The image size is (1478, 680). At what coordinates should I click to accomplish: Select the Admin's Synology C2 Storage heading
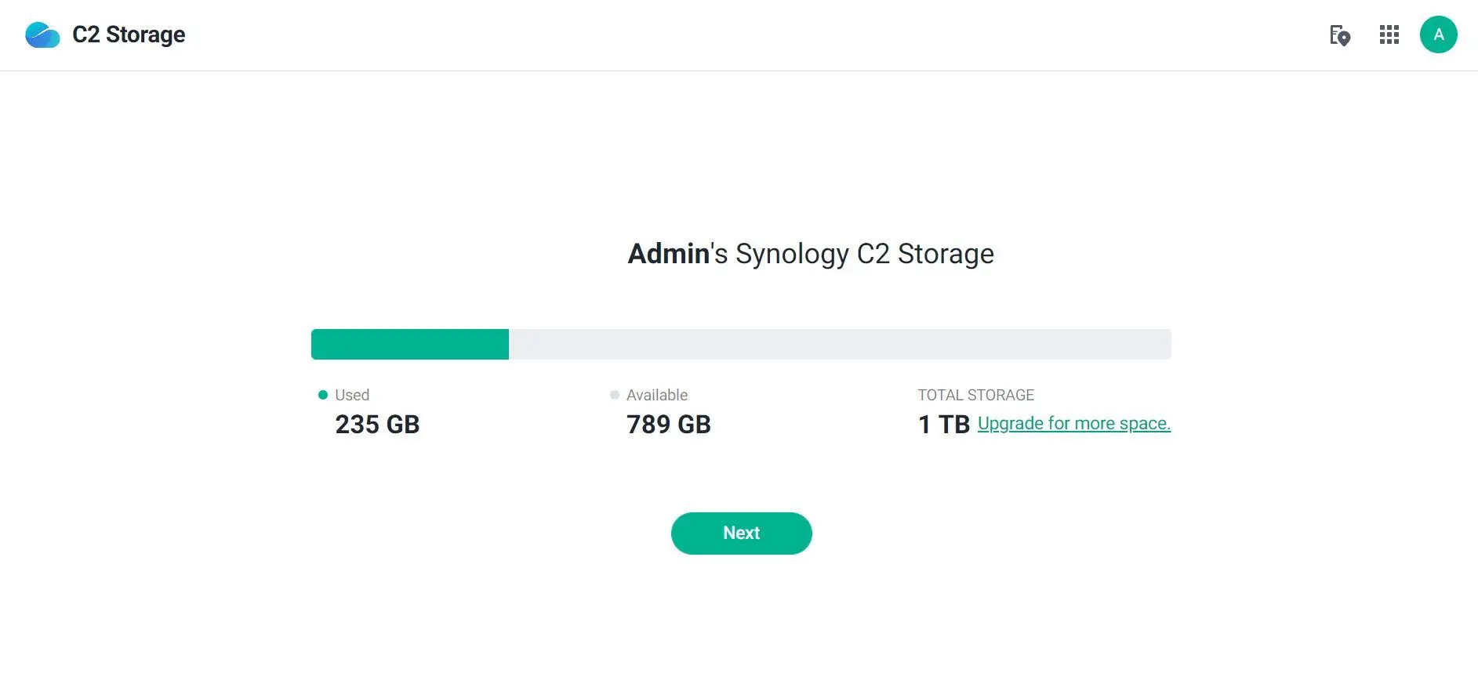point(811,254)
